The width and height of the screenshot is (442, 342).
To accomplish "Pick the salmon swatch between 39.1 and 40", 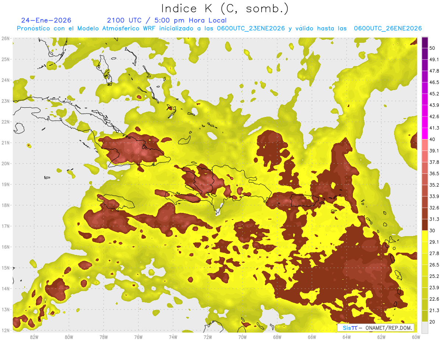I will pyautogui.click(x=425, y=145).
